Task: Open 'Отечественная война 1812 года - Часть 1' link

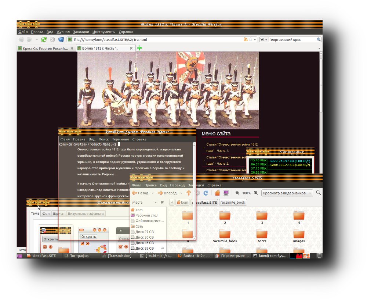Action: point(232,147)
